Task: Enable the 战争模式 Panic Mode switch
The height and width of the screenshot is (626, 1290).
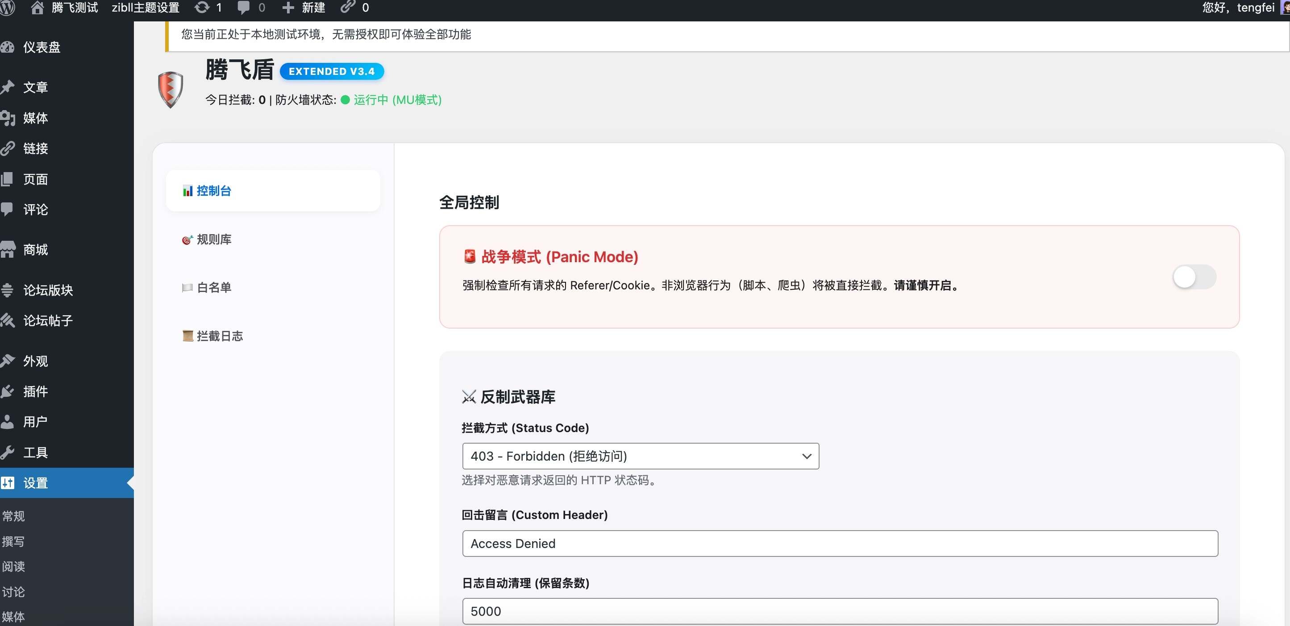Action: click(x=1194, y=277)
